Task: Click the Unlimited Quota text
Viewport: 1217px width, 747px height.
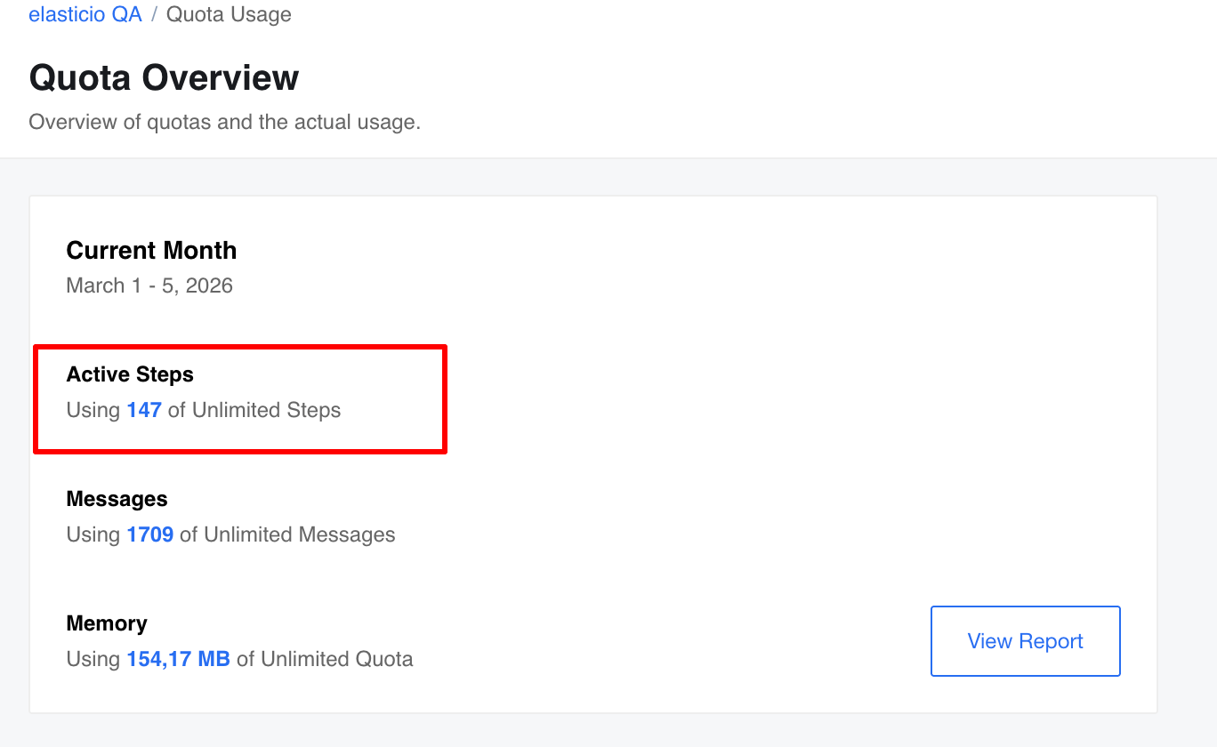Action: (x=336, y=659)
